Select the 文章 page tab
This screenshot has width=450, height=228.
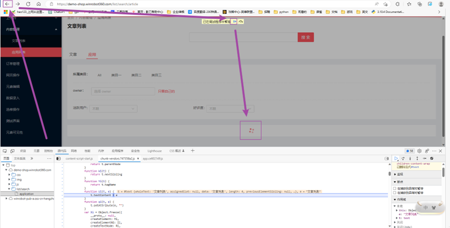pos(73,55)
